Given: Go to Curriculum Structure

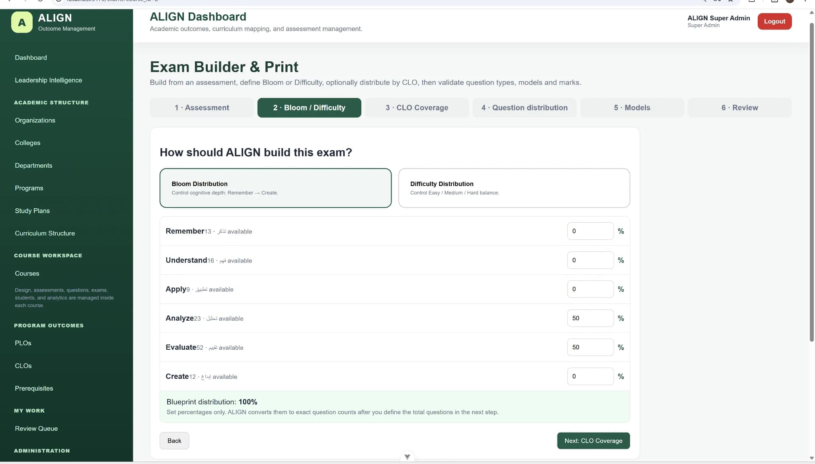Looking at the screenshot, I should [x=45, y=233].
